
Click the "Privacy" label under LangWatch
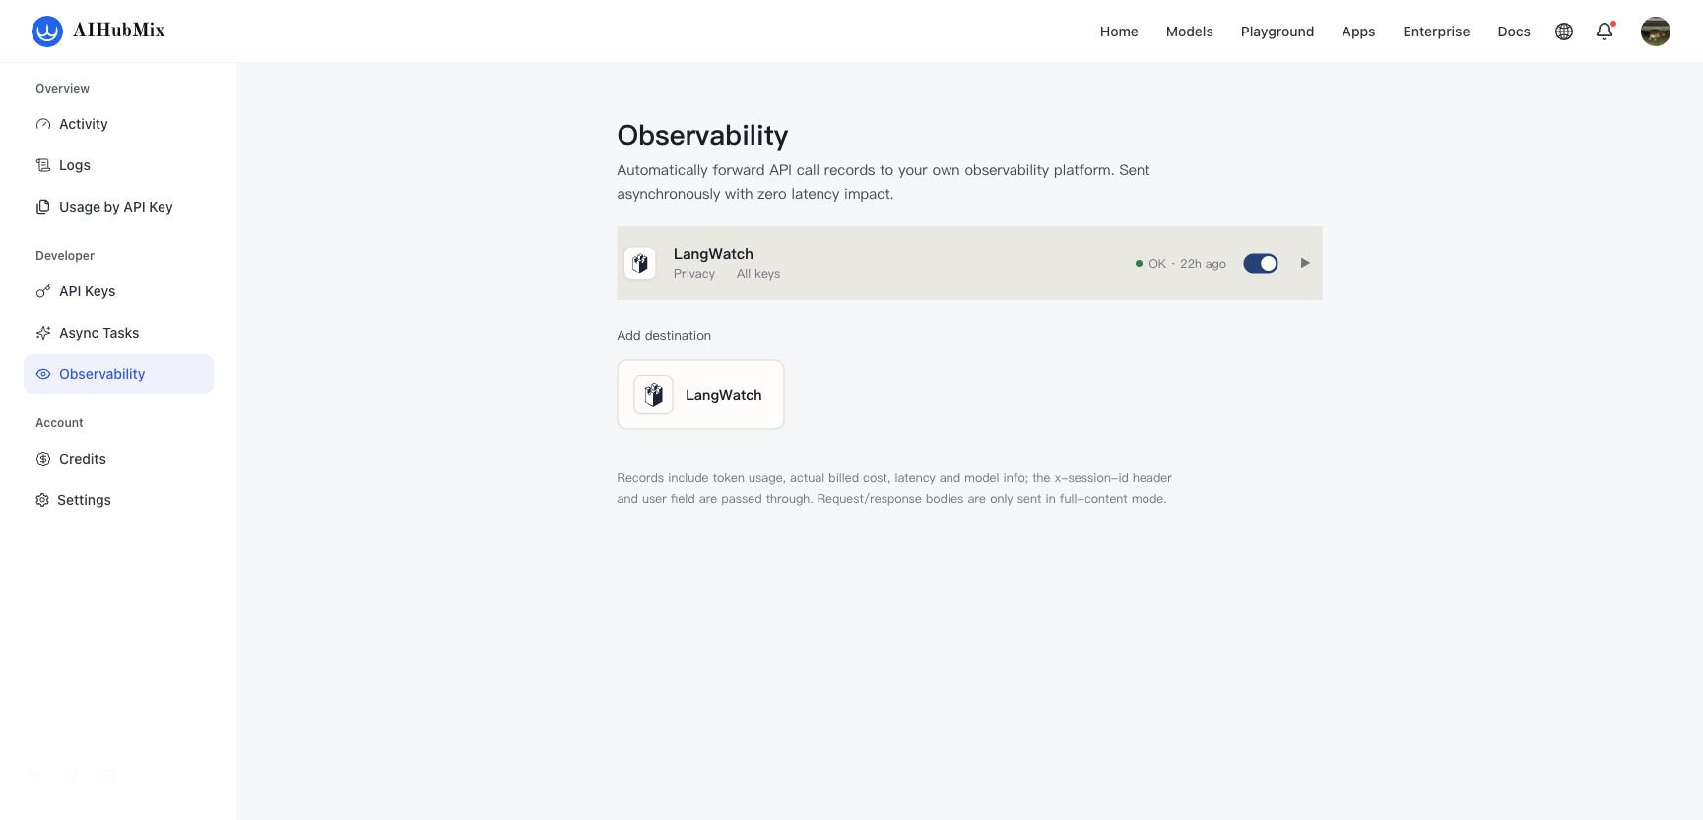694,274
